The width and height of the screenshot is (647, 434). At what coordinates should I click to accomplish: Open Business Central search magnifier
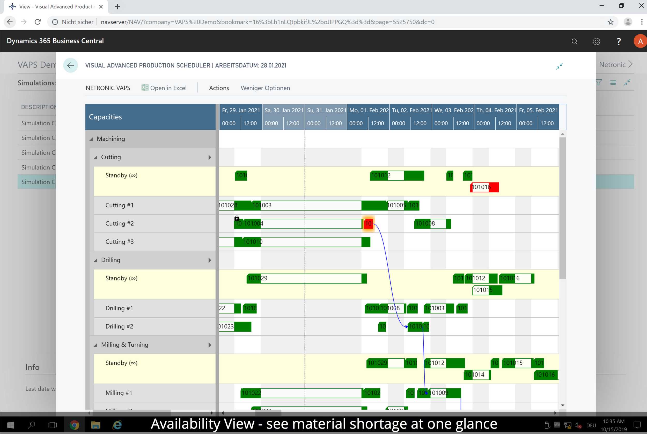[x=575, y=41]
